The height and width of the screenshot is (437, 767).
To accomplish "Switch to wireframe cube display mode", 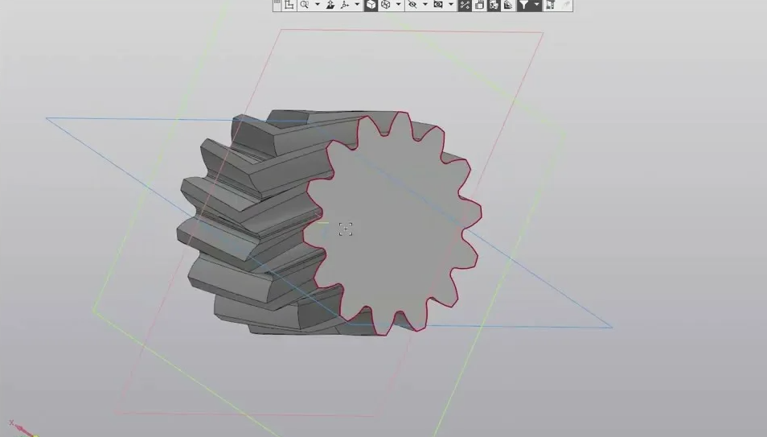I will pyautogui.click(x=386, y=5).
